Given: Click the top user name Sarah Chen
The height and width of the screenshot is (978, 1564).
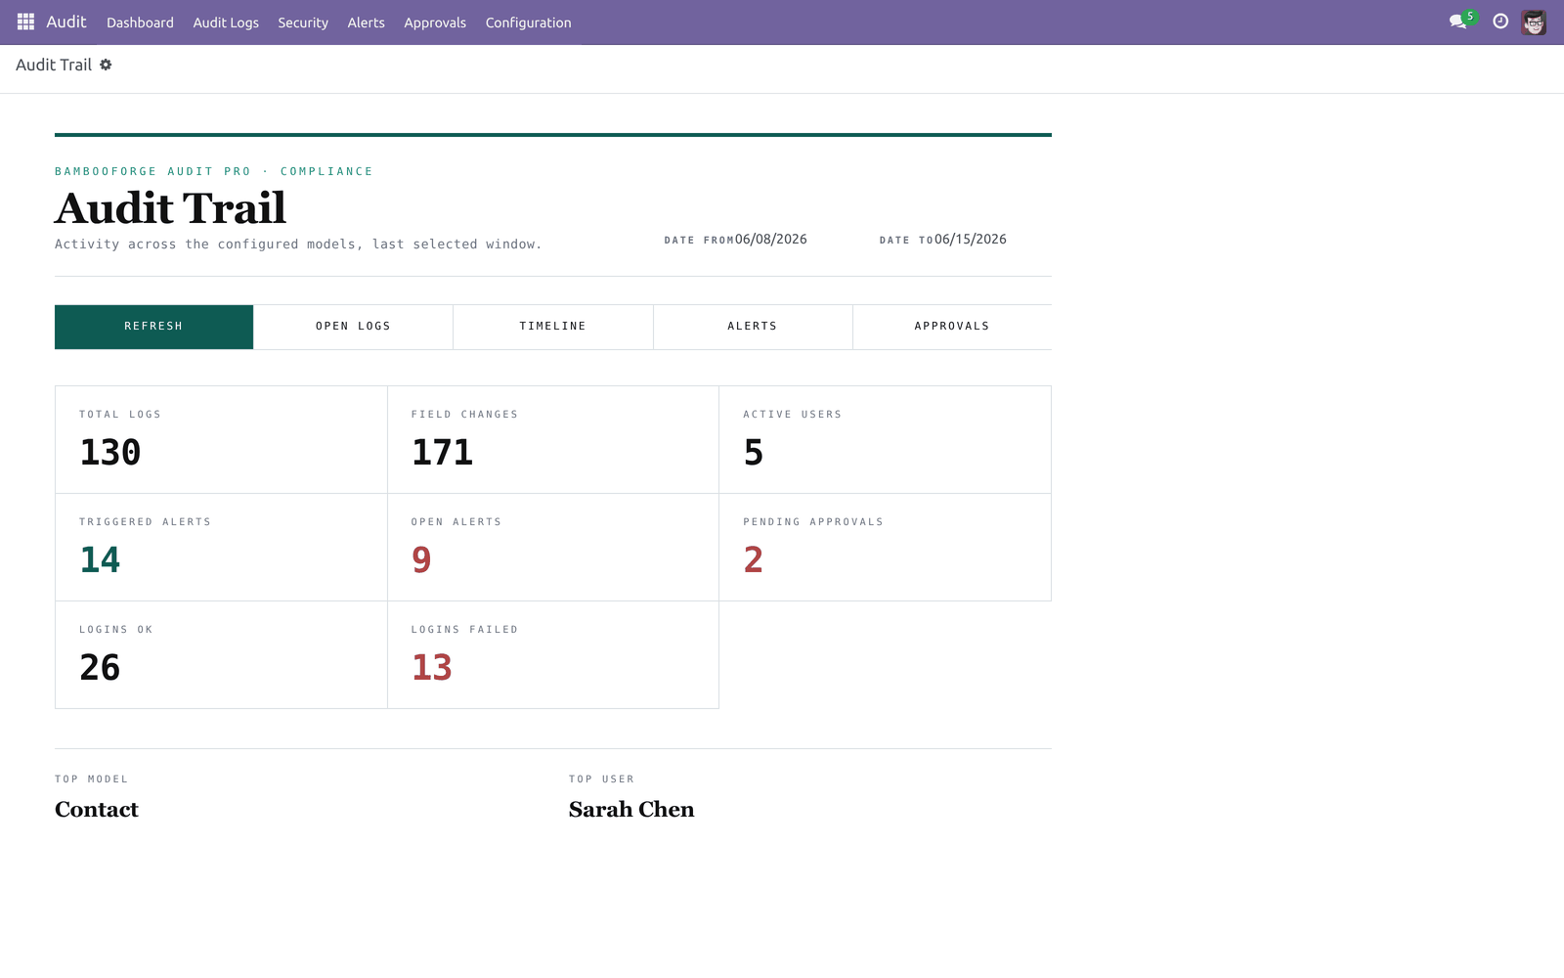Looking at the screenshot, I should (631, 810).
